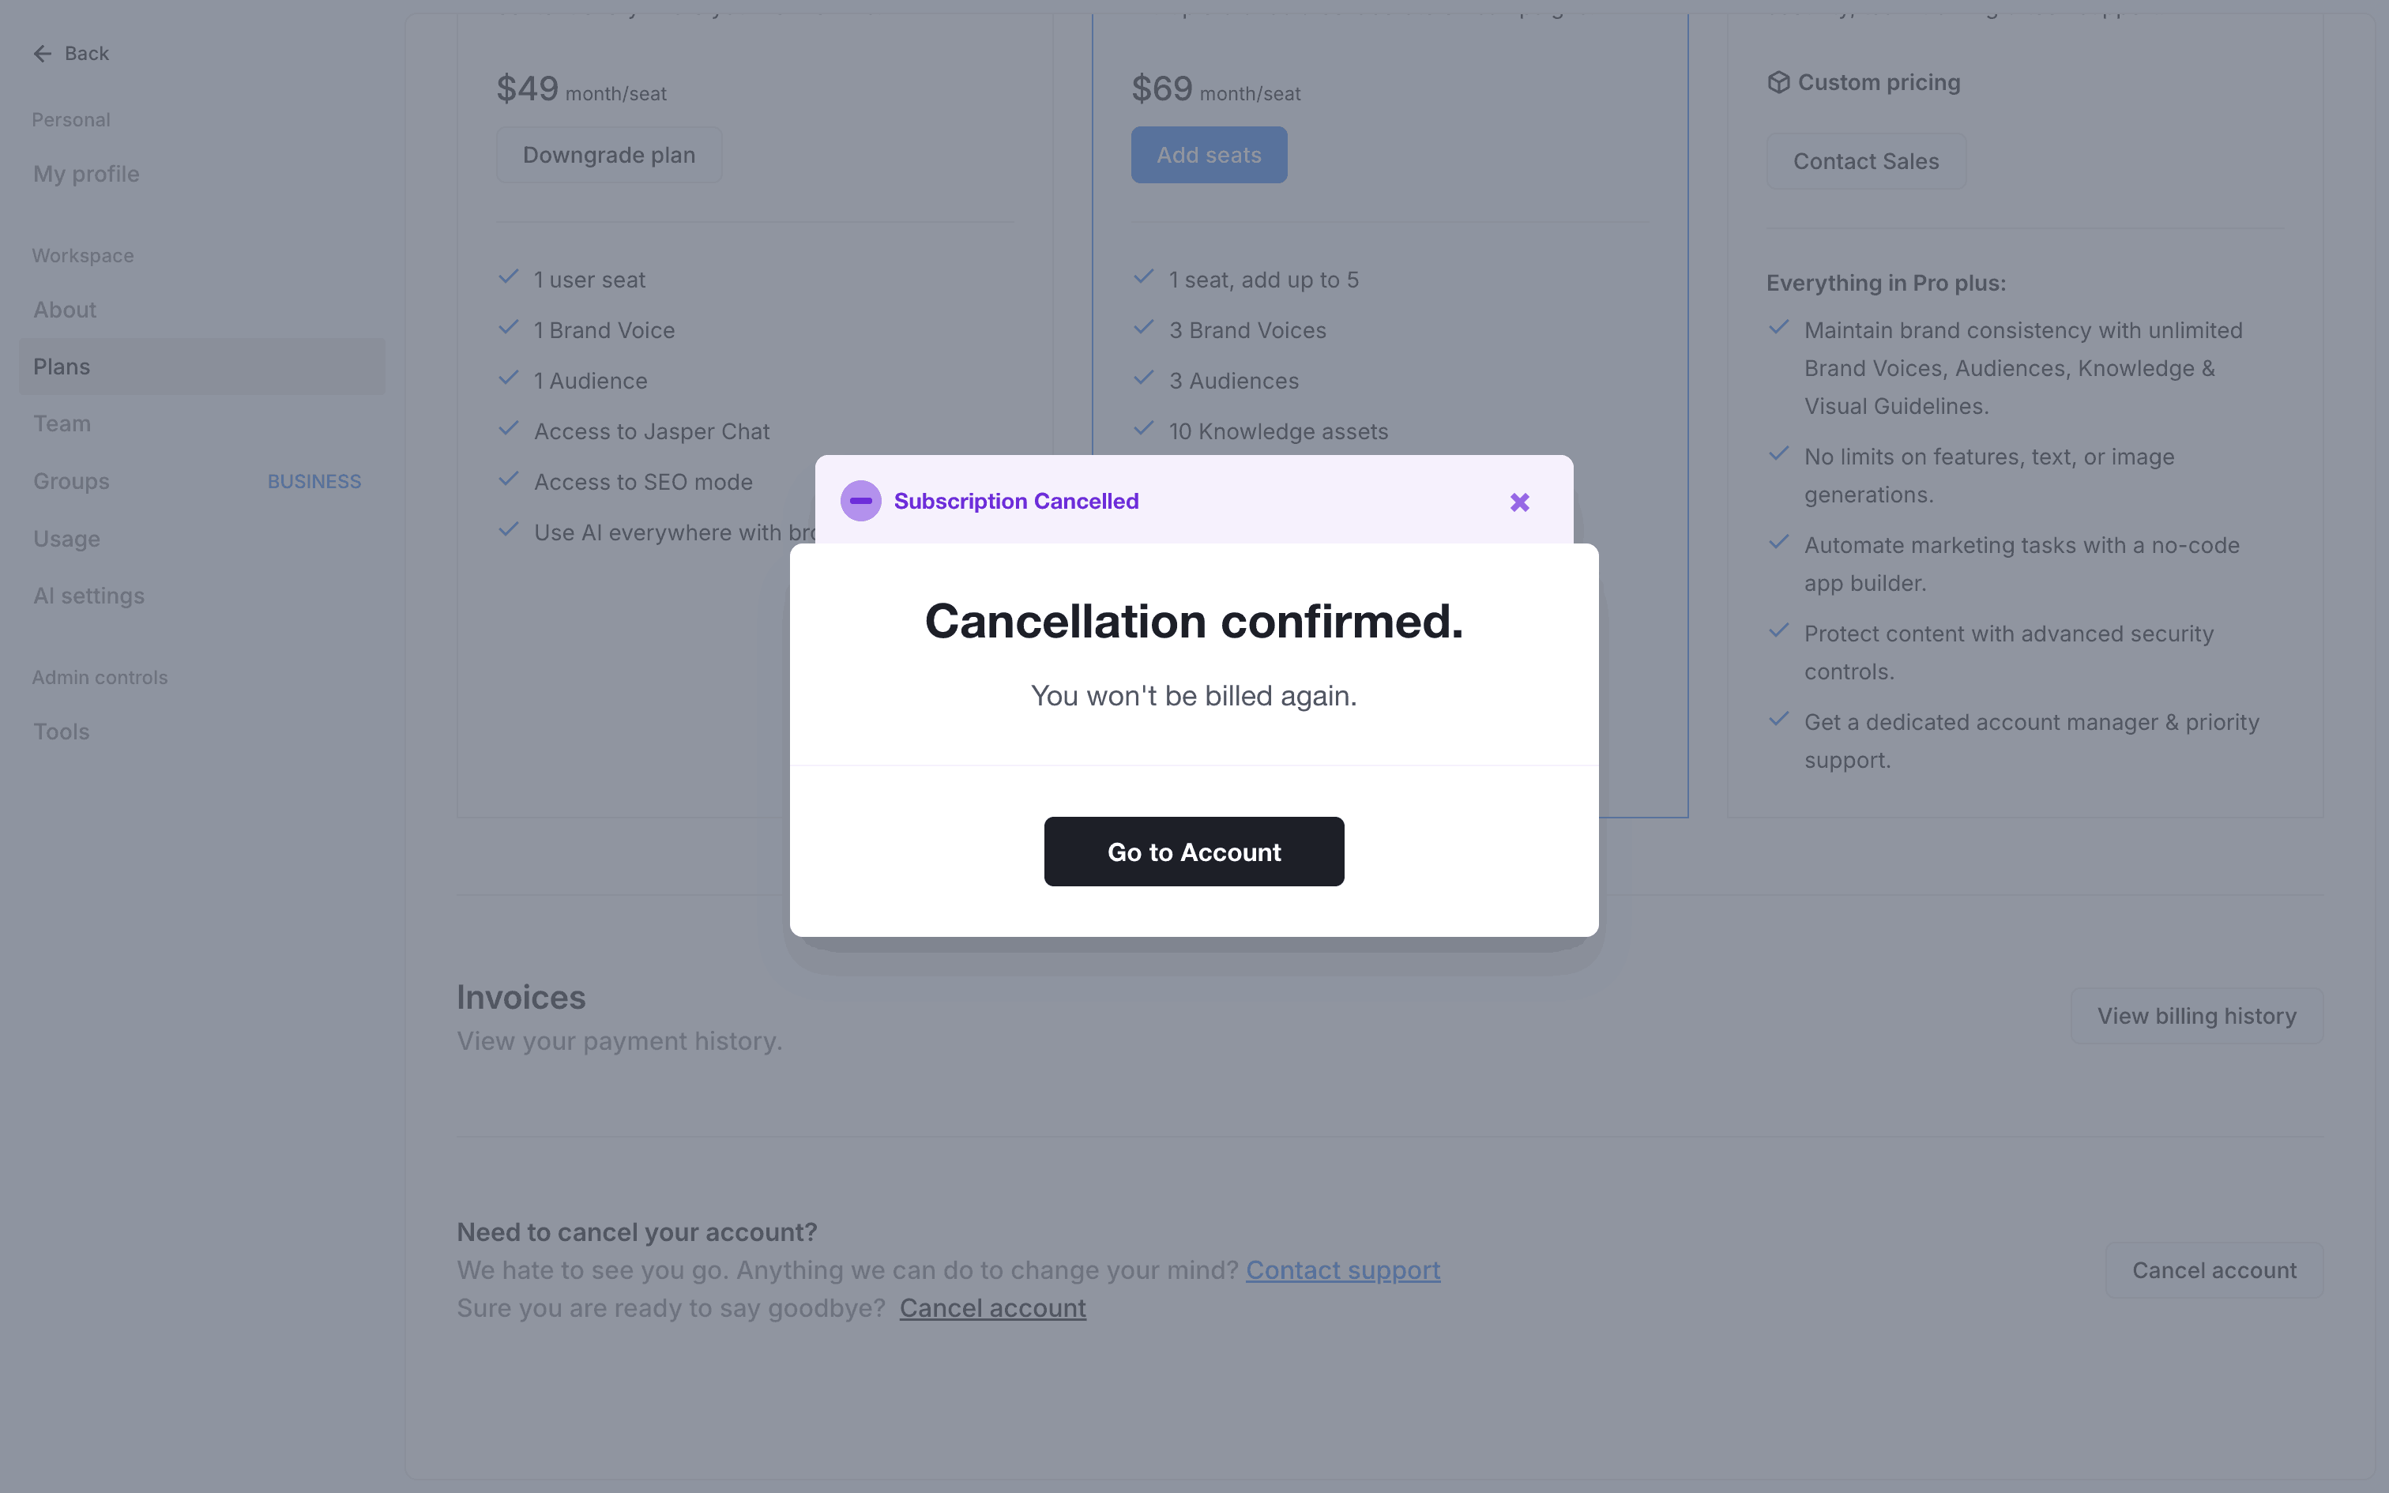Viewport: 2389px width, 1493px height.
Task: Click the purple minus status icon
Action: coord(861,501)
